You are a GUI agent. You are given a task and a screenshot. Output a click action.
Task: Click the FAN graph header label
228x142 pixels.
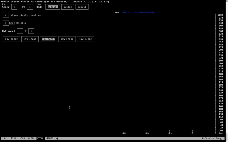click(x=117, y=12)
